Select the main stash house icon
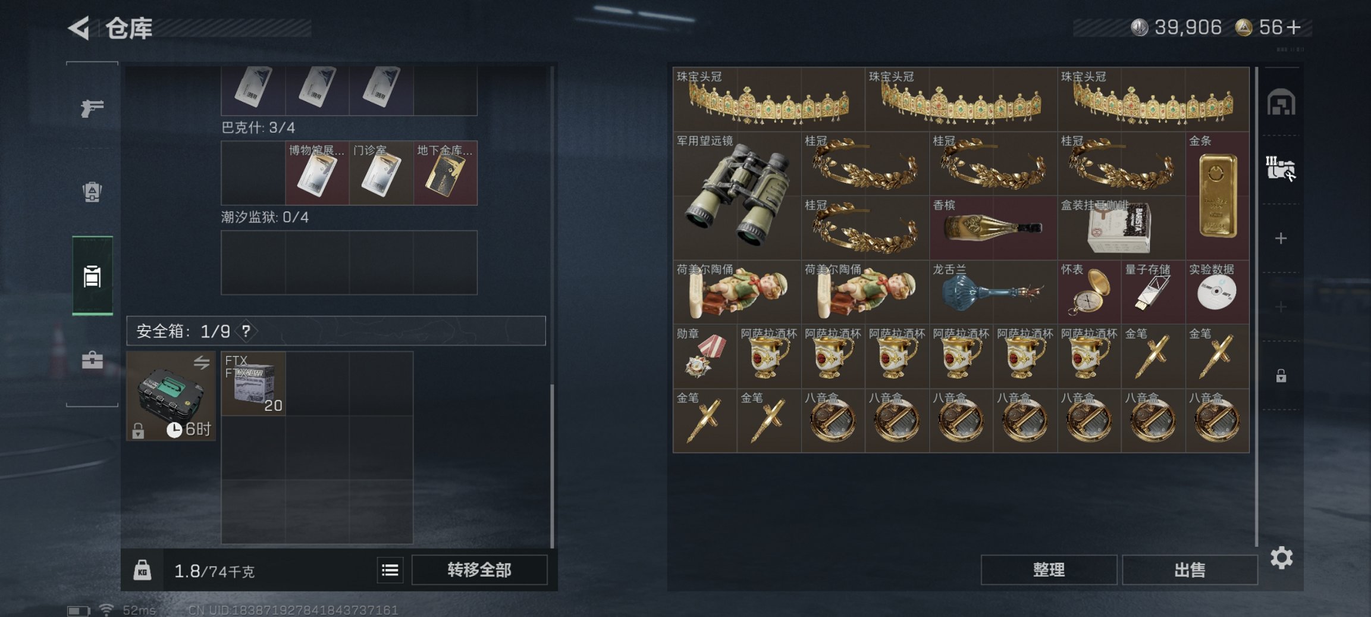 (1281, 102)
